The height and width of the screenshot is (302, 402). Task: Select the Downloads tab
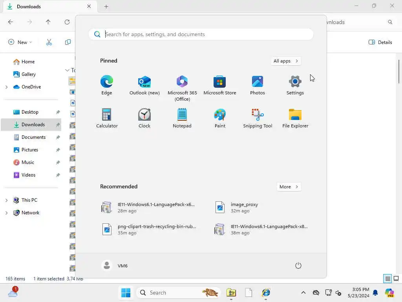(x=50, y=7)
